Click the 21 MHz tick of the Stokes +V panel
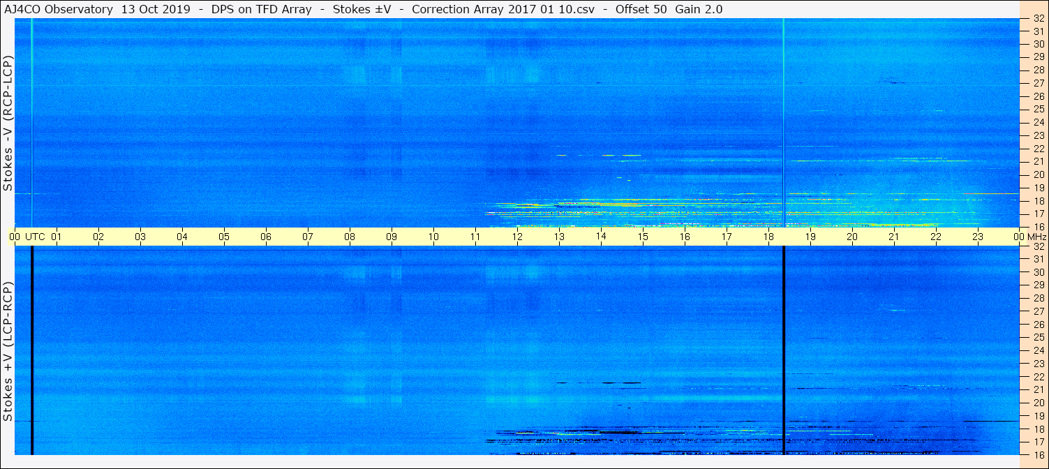1049x469 pixels. [1039, 389]
